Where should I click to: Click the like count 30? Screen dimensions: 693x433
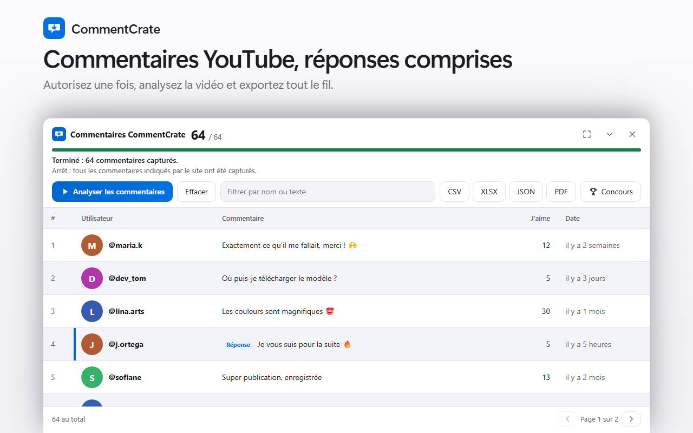[546, 311]
